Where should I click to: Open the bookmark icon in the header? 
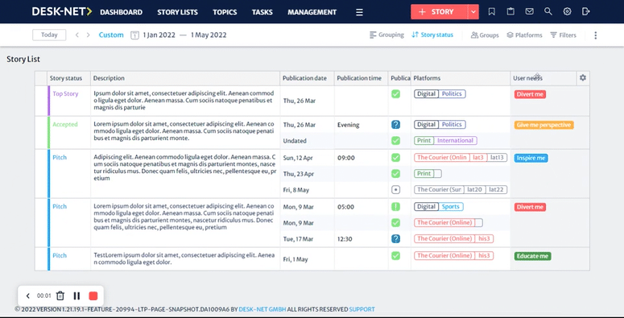(x=491, y=12)
